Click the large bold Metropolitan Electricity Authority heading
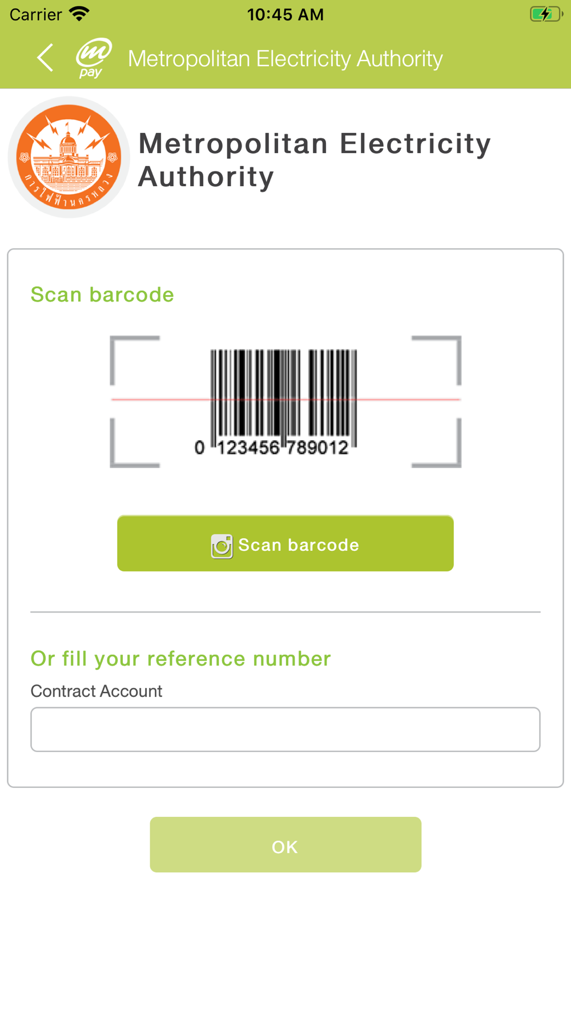This screenshot has width=571, height=1015. 315,159
